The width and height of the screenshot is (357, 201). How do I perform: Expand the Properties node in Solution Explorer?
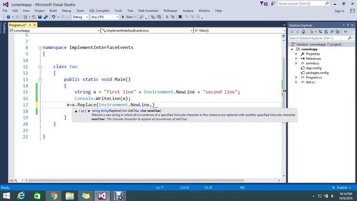pyautogui.click(x=296, y=54)
